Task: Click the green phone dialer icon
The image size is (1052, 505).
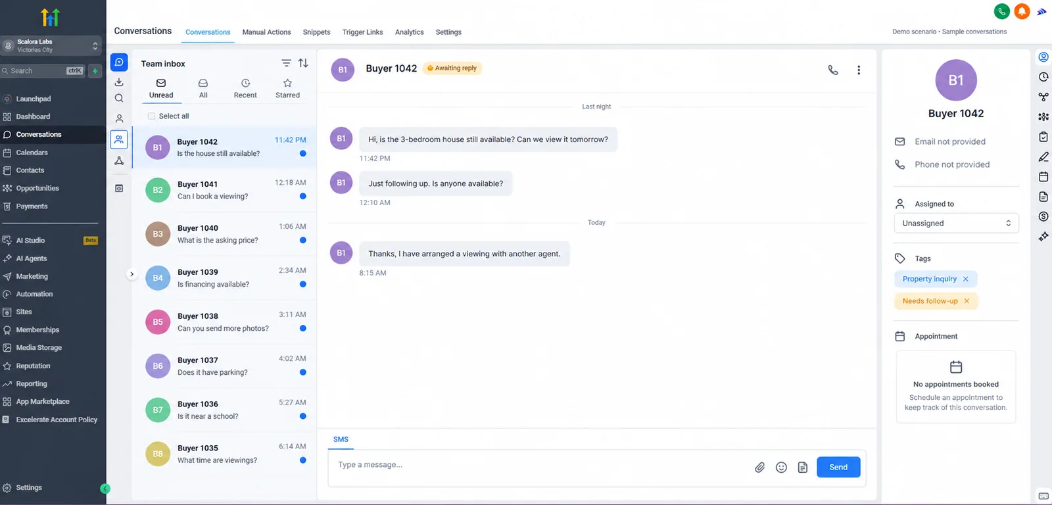Action: coord(1001,11)
